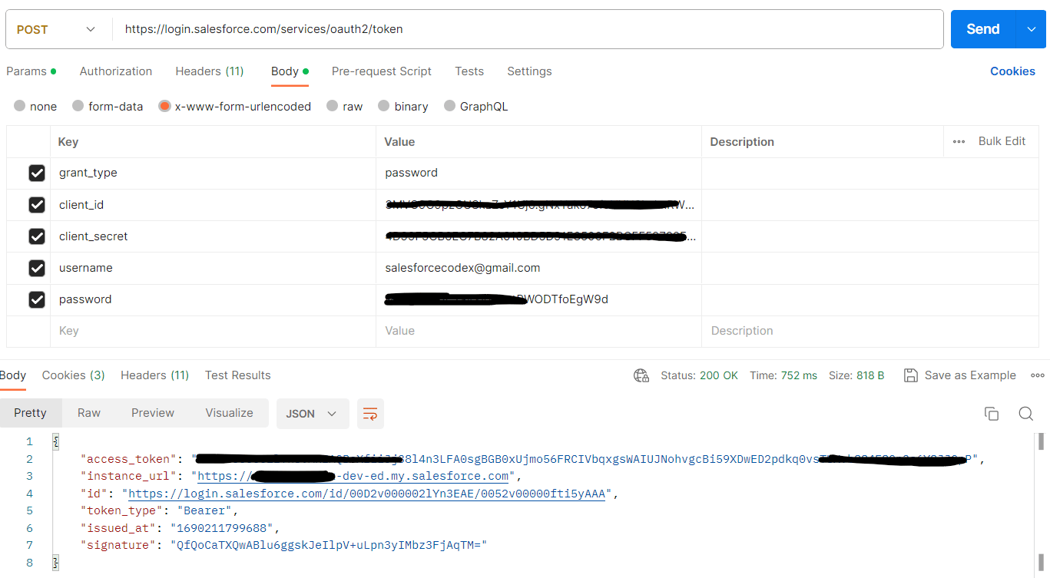Switch to Raw response view
The width and height of the screenshot is (1050, 578).
(89, 413)
